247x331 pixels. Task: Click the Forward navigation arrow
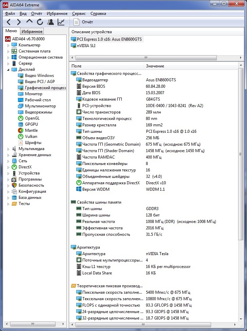(x=19, y=22)
